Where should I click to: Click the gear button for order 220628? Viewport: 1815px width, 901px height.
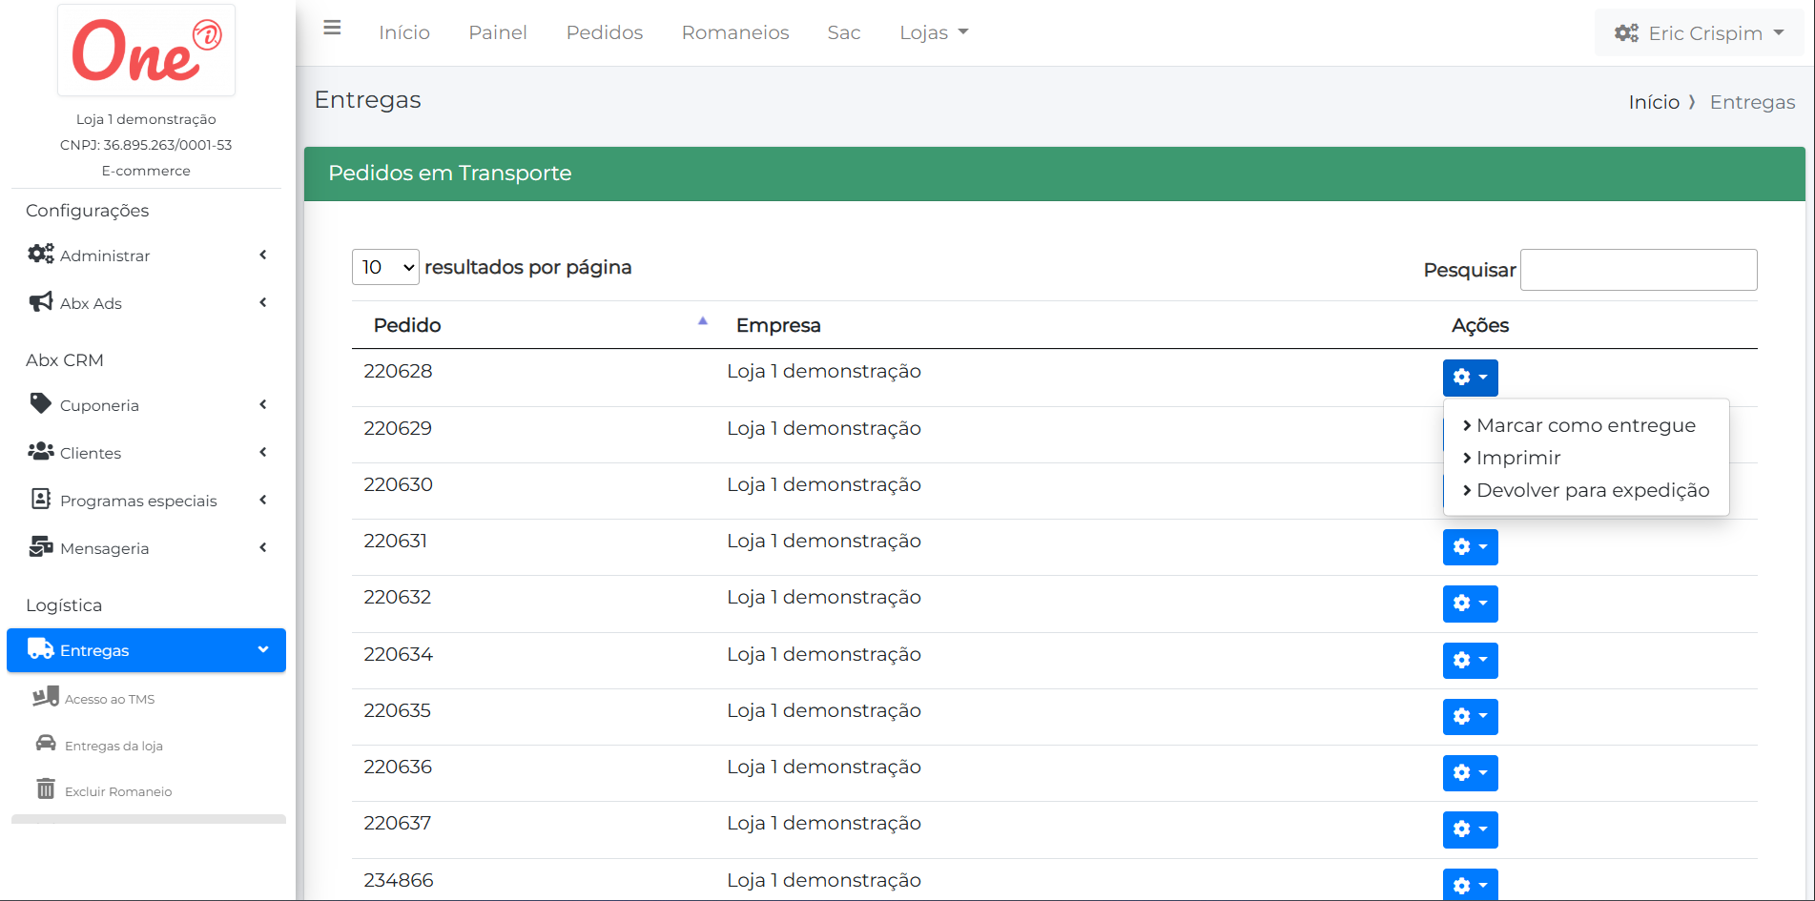[1470, 378]
